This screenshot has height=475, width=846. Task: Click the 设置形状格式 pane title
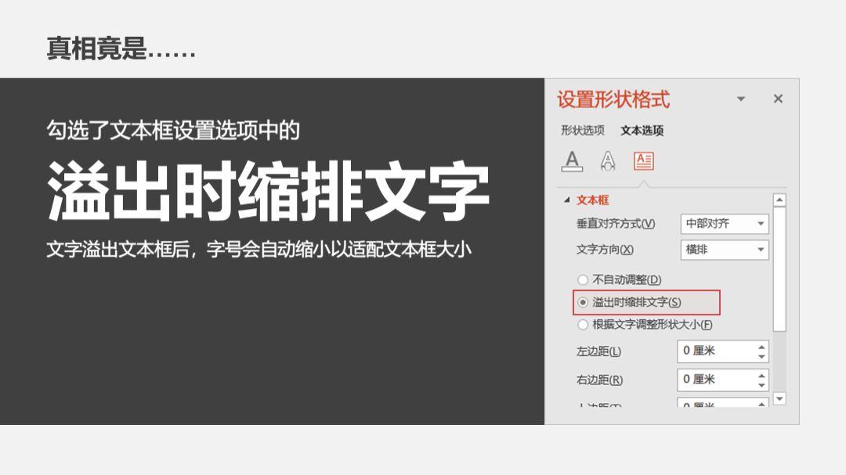click(613, 99)
